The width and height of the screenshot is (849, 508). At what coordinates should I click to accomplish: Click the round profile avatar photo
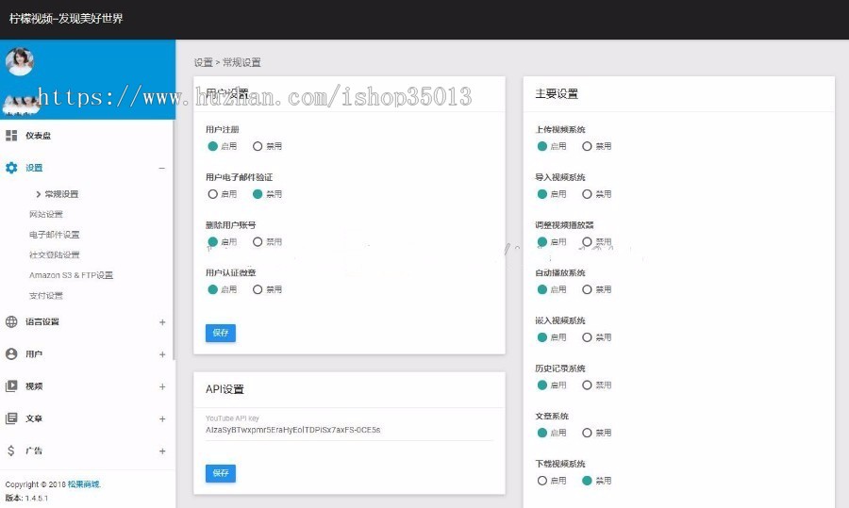(x=20, y=61)
